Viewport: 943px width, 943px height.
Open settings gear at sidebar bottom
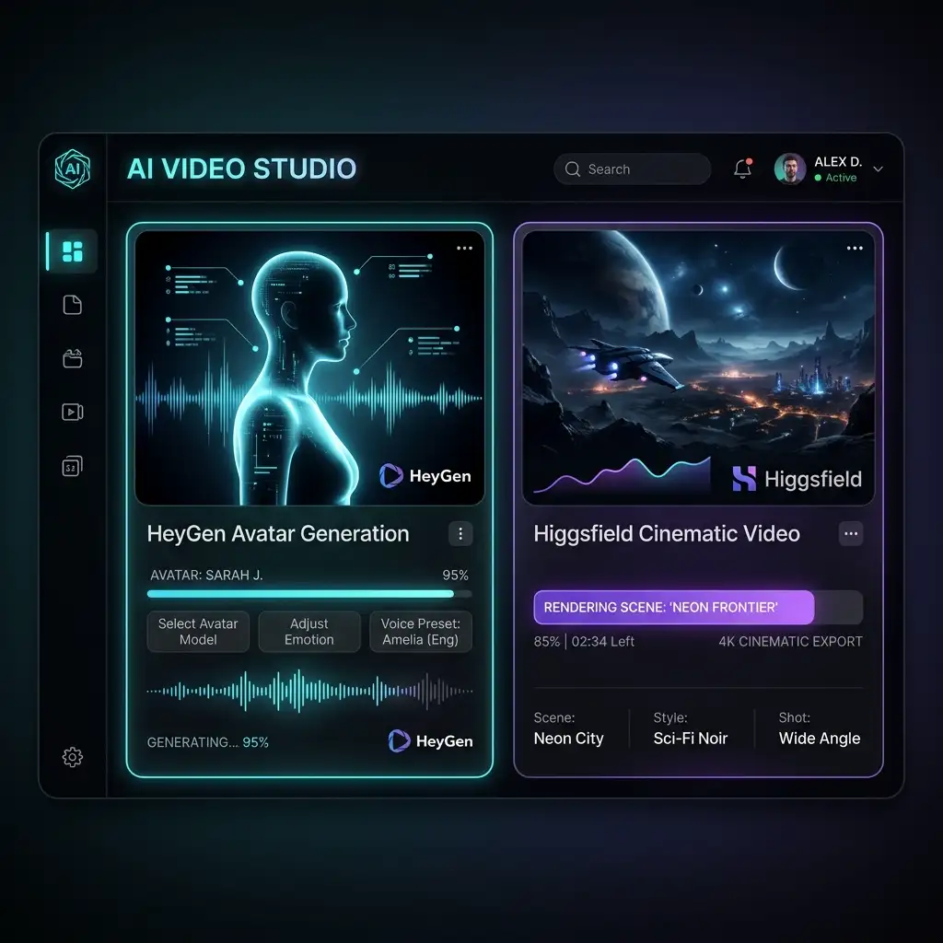click(72, 757)
